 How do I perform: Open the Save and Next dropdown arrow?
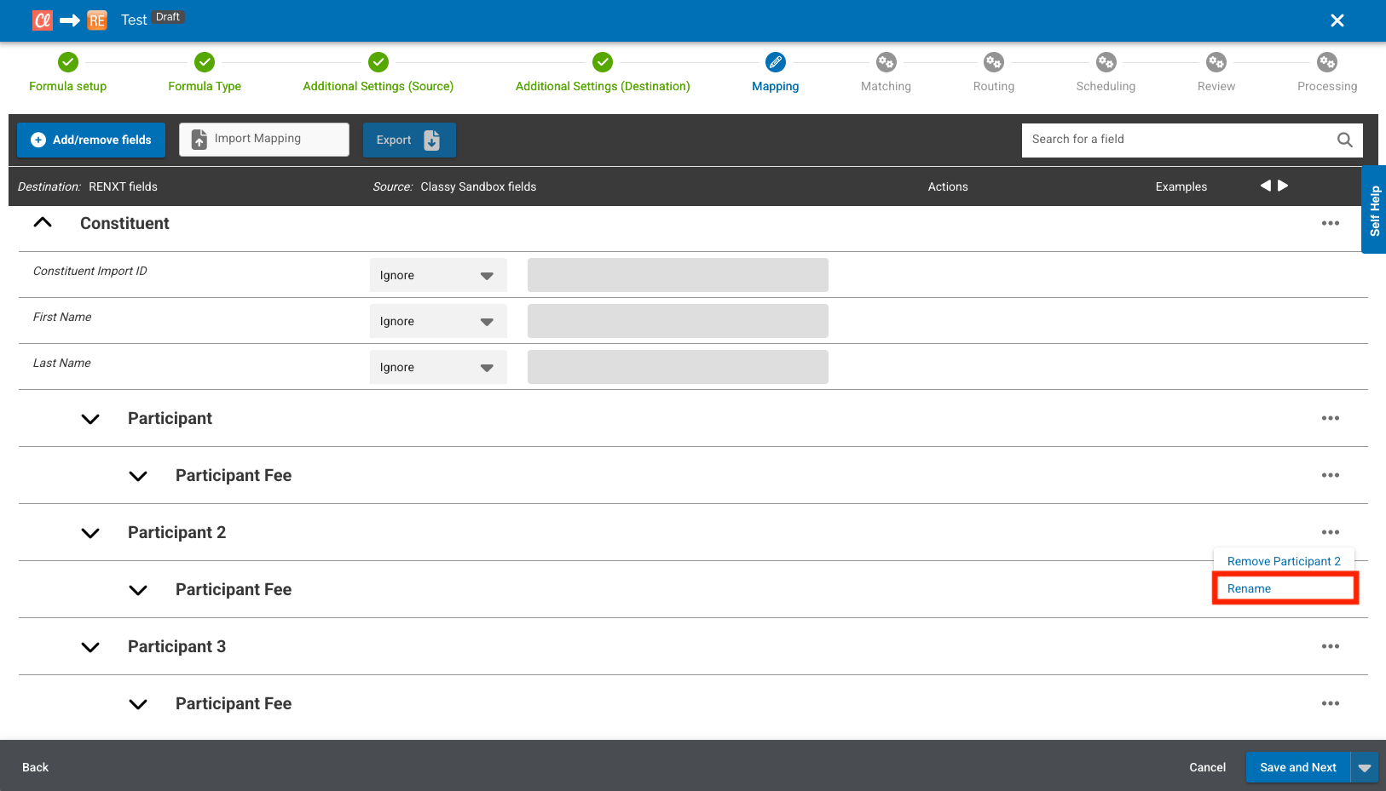click(x=1365, y=767)
